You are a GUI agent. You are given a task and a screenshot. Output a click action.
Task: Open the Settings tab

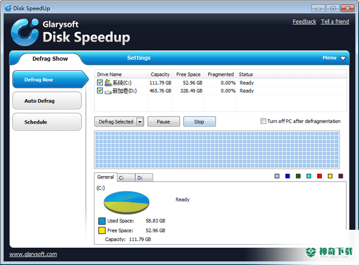[x=139, y=58]
